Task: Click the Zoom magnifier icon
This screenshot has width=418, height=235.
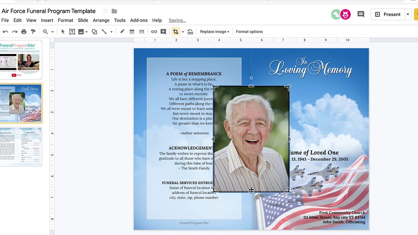Action: (x=45, y=32)
